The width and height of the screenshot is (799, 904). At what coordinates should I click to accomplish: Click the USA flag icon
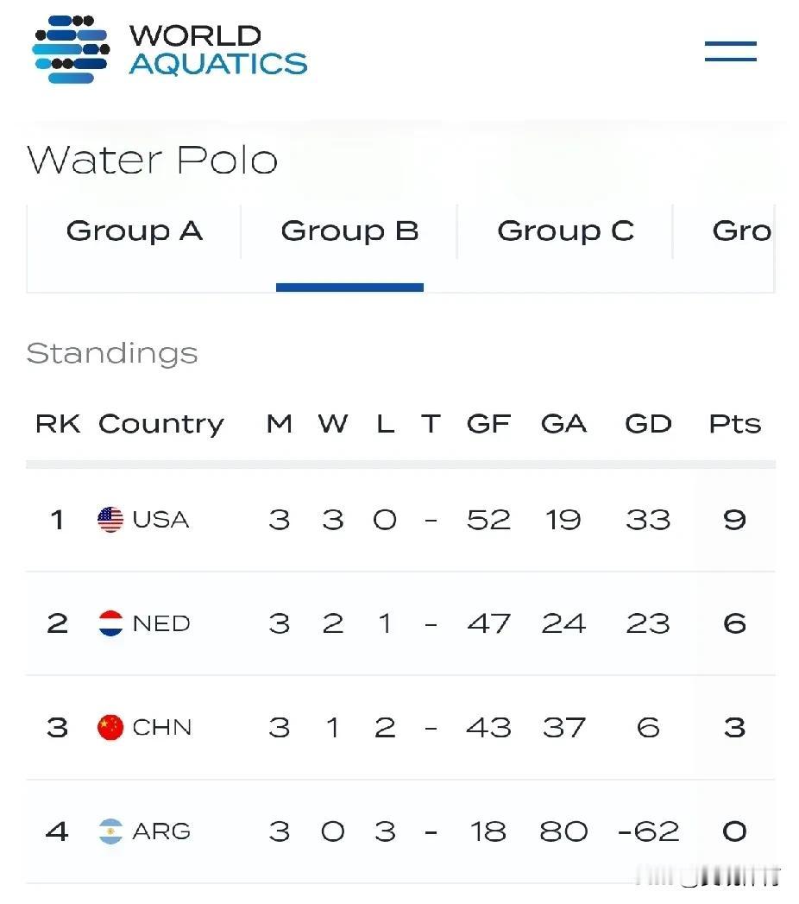tap(110, 520)
